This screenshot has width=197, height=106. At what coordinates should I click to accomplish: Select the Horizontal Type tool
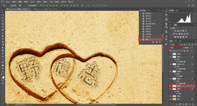click(x=3, y=53)
